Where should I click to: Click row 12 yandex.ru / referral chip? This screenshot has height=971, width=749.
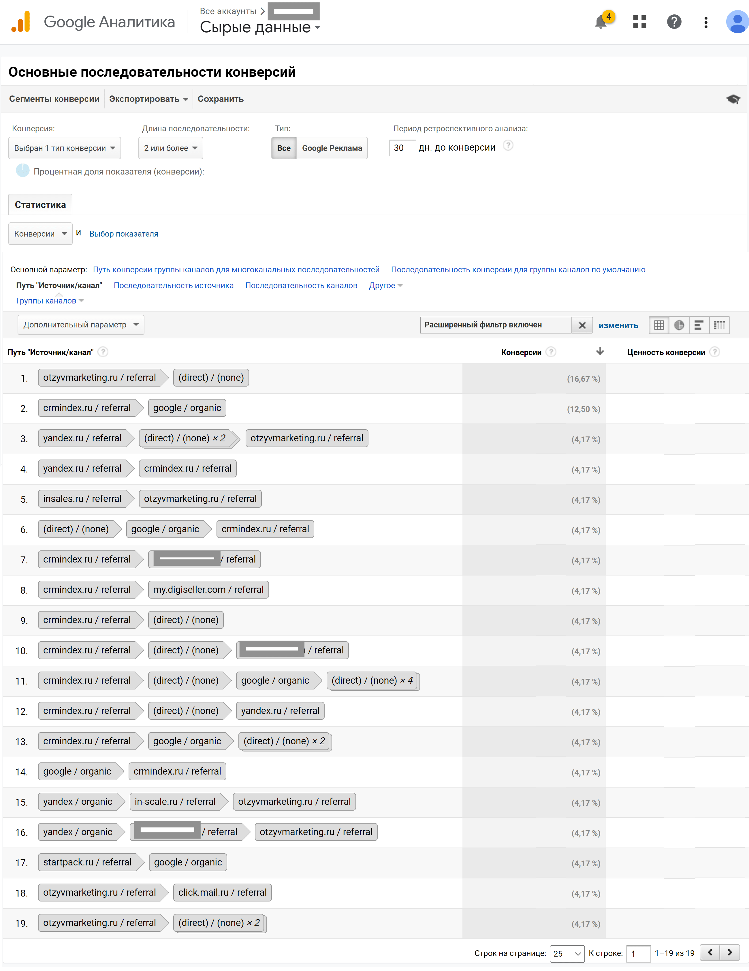click(280, 711)
